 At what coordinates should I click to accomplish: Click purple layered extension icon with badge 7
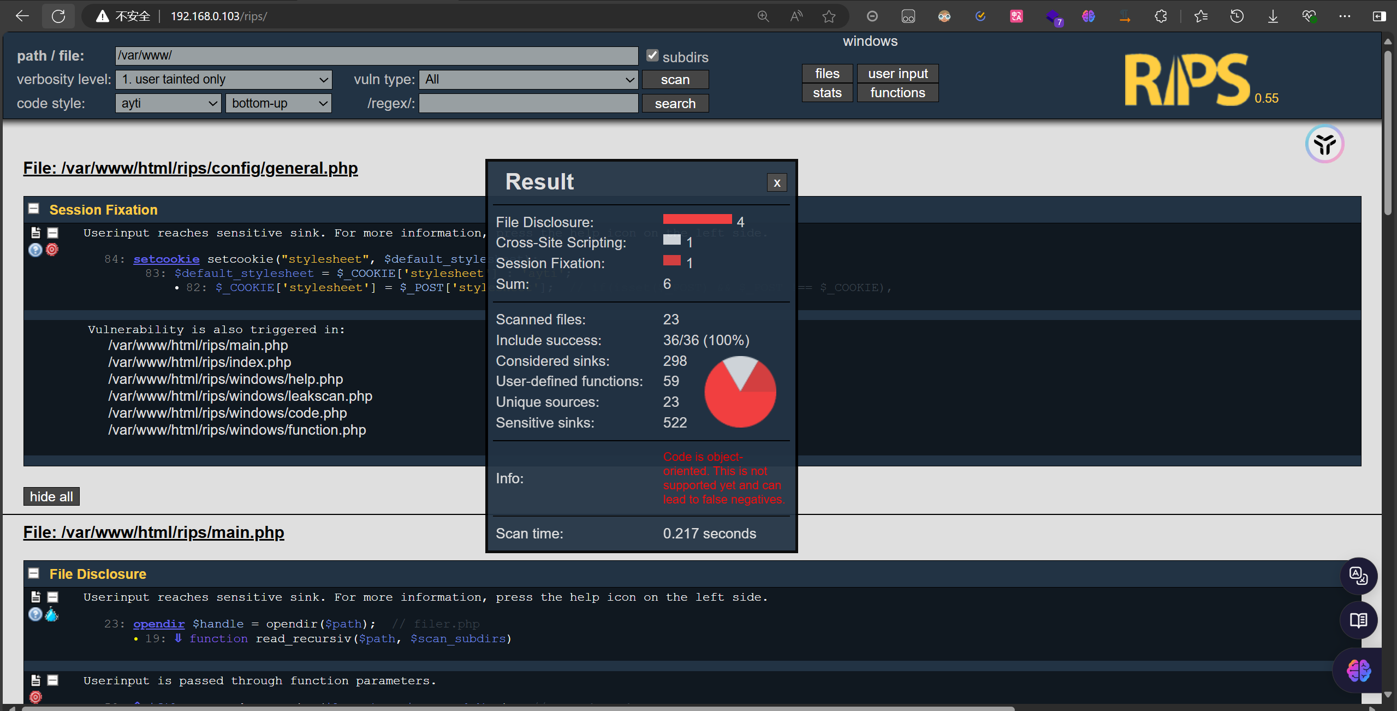pos(1054,17)
